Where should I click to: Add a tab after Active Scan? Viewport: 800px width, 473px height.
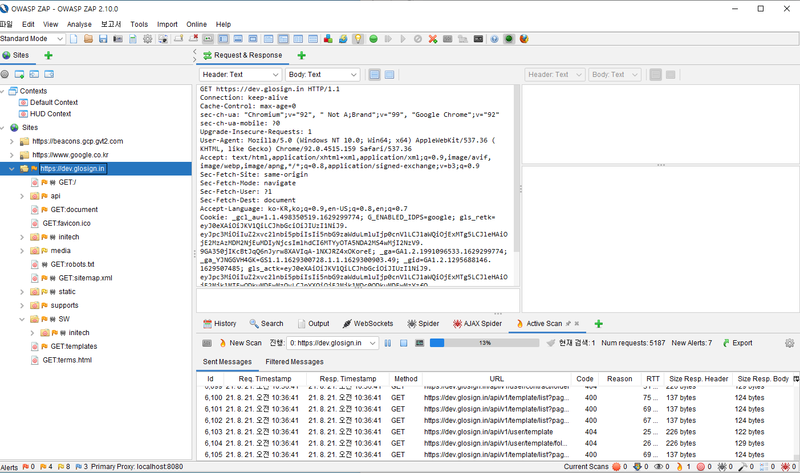[598, 324]
